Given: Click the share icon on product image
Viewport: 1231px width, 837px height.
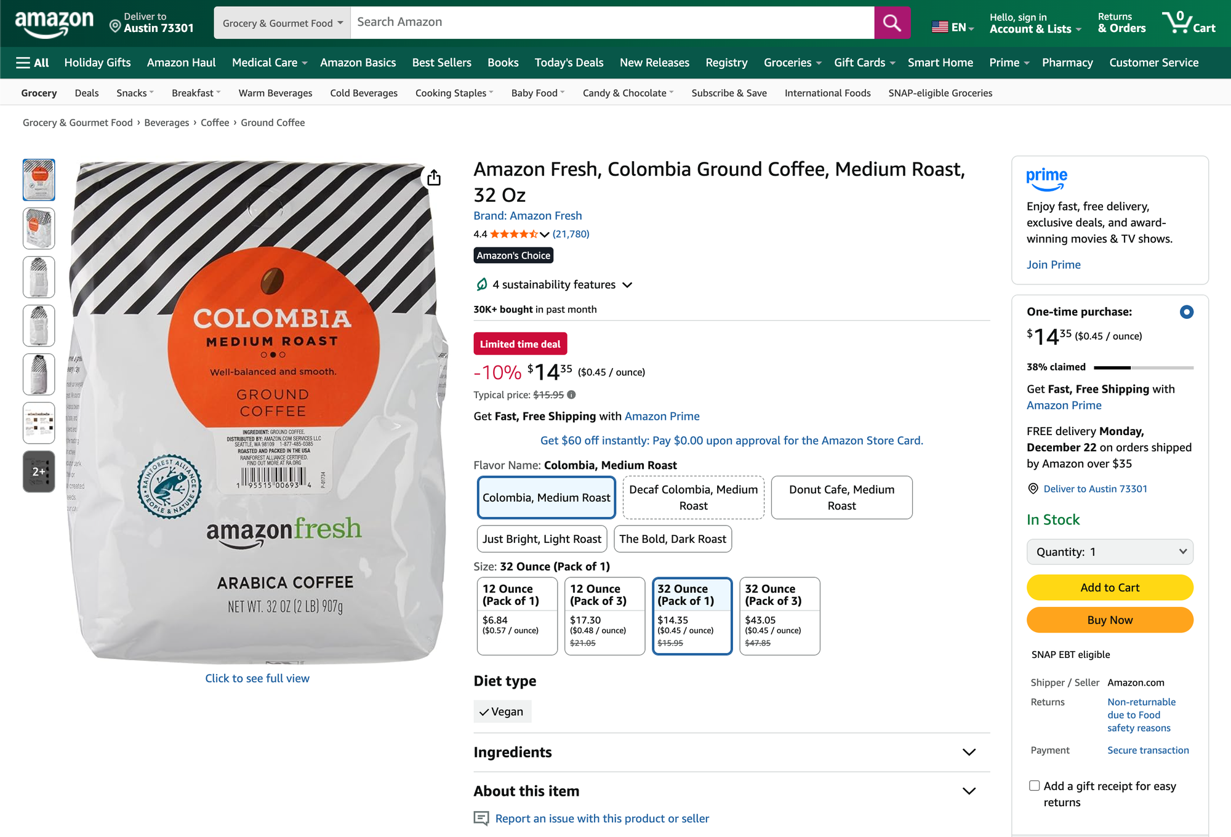Looking at the screenshot, I should [x=434, y=178].
